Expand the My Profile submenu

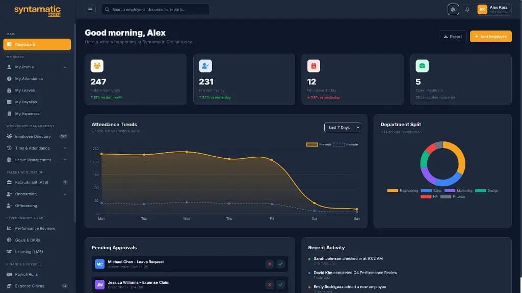65,67
